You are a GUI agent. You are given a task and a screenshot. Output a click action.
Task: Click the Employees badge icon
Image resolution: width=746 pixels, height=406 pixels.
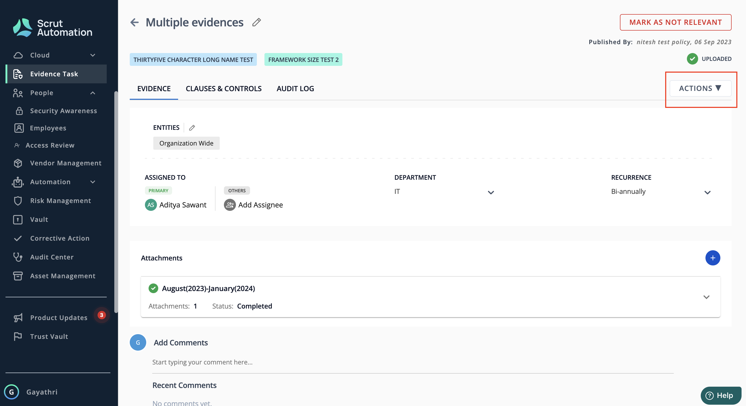(x=19, y=128)
